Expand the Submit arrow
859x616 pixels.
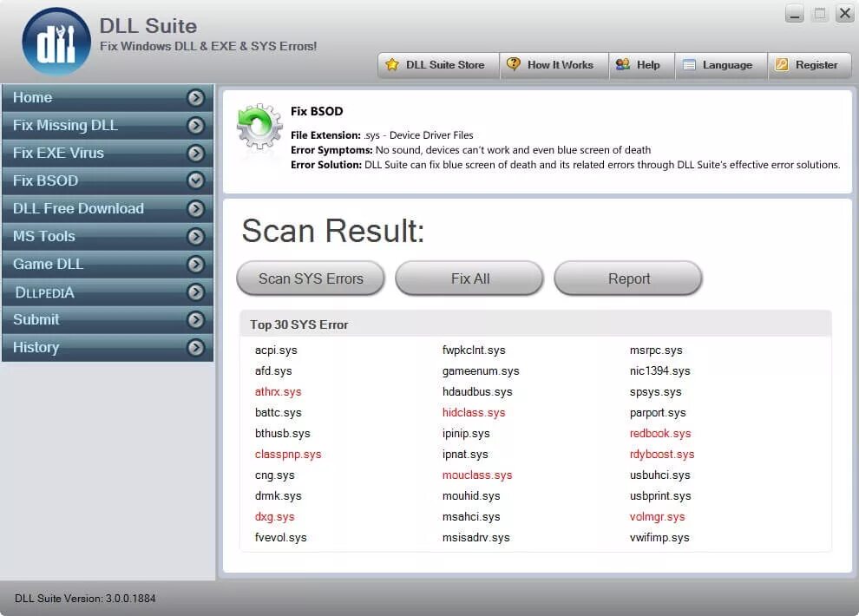(x=195, y=320)
